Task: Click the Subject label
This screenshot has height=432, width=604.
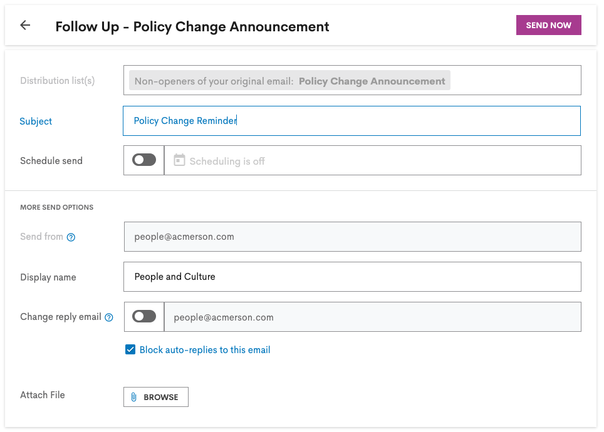Action: coord(36,121)
